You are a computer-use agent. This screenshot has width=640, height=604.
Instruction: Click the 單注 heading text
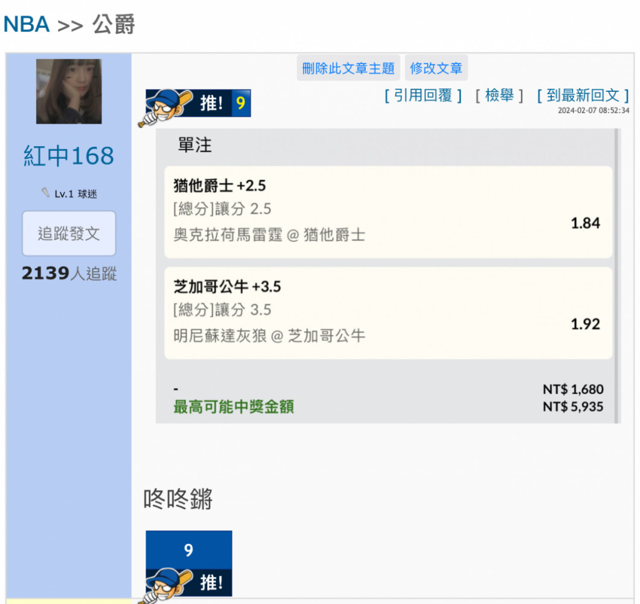pos(195,145)
